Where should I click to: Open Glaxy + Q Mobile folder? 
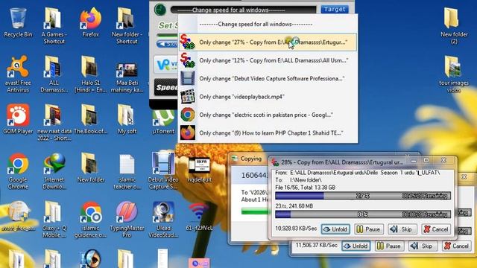coord(54,220)
